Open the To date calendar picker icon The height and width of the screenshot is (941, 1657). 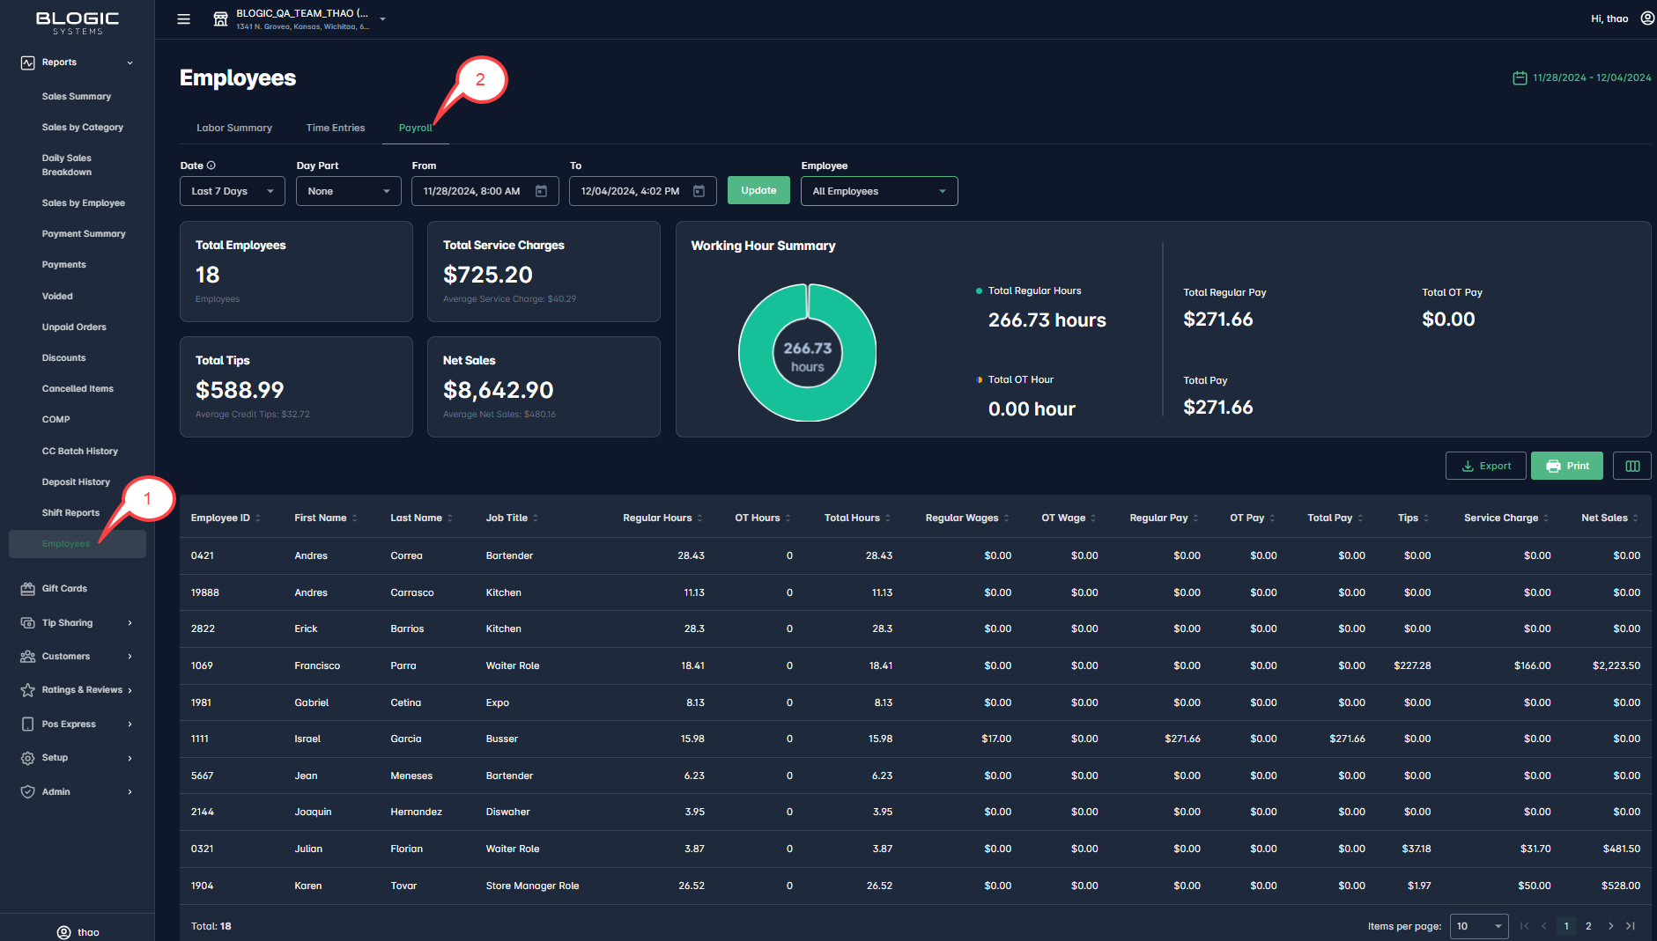699,191
